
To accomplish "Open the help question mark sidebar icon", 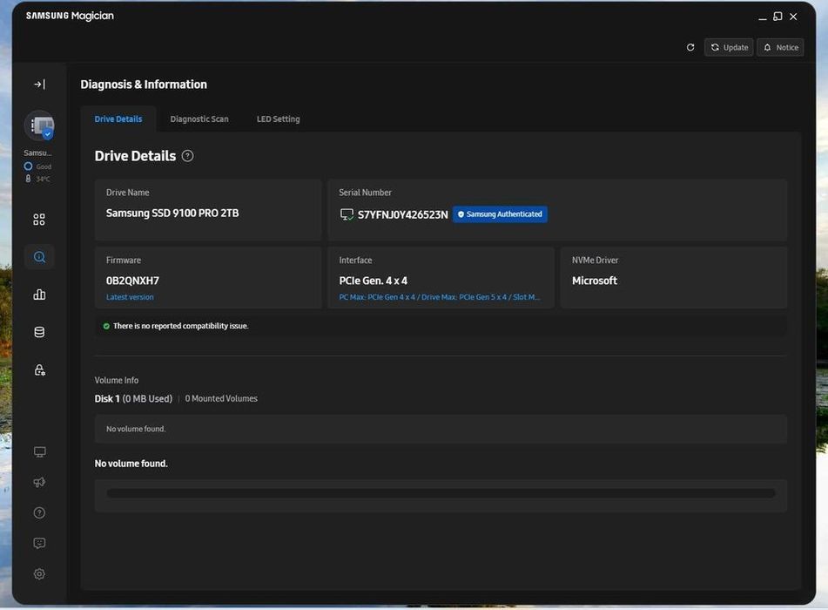I will pos(39,512).
